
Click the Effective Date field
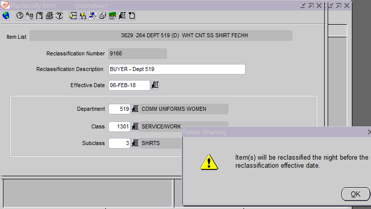129,85
